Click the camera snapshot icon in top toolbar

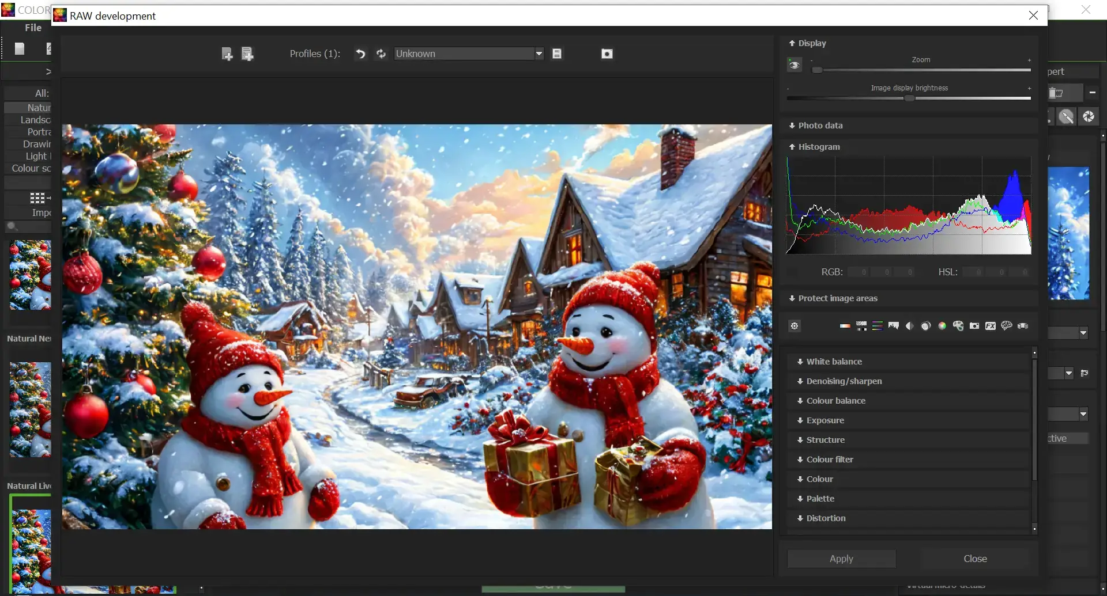607,54
